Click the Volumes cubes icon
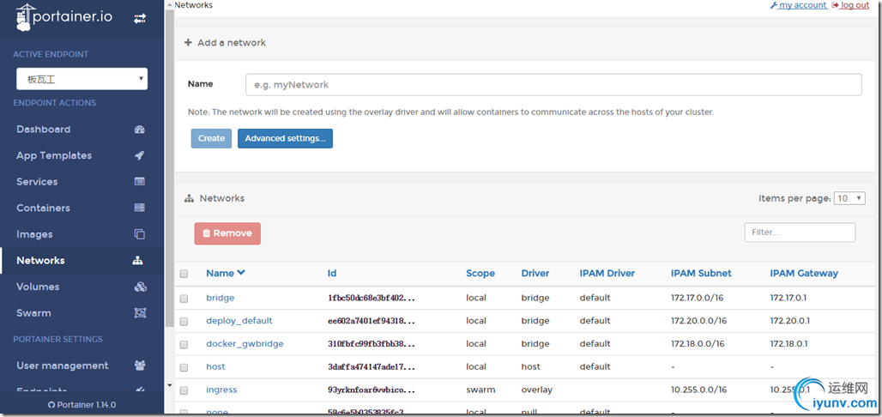The width and height of the screenshot is (882, 417). [140, 287]
